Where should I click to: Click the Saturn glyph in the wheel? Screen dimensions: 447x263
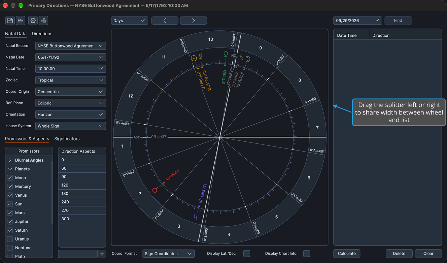241,57
